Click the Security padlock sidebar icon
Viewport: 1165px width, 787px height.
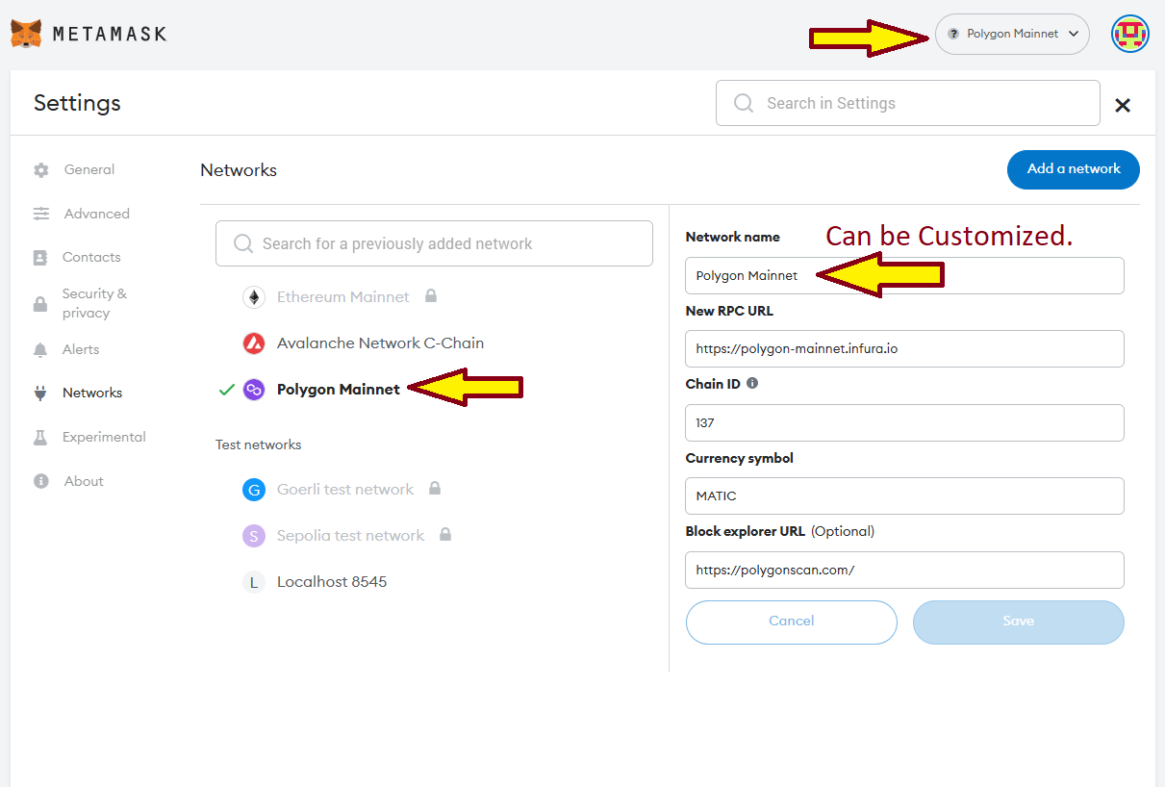click(x=40, y=304)
